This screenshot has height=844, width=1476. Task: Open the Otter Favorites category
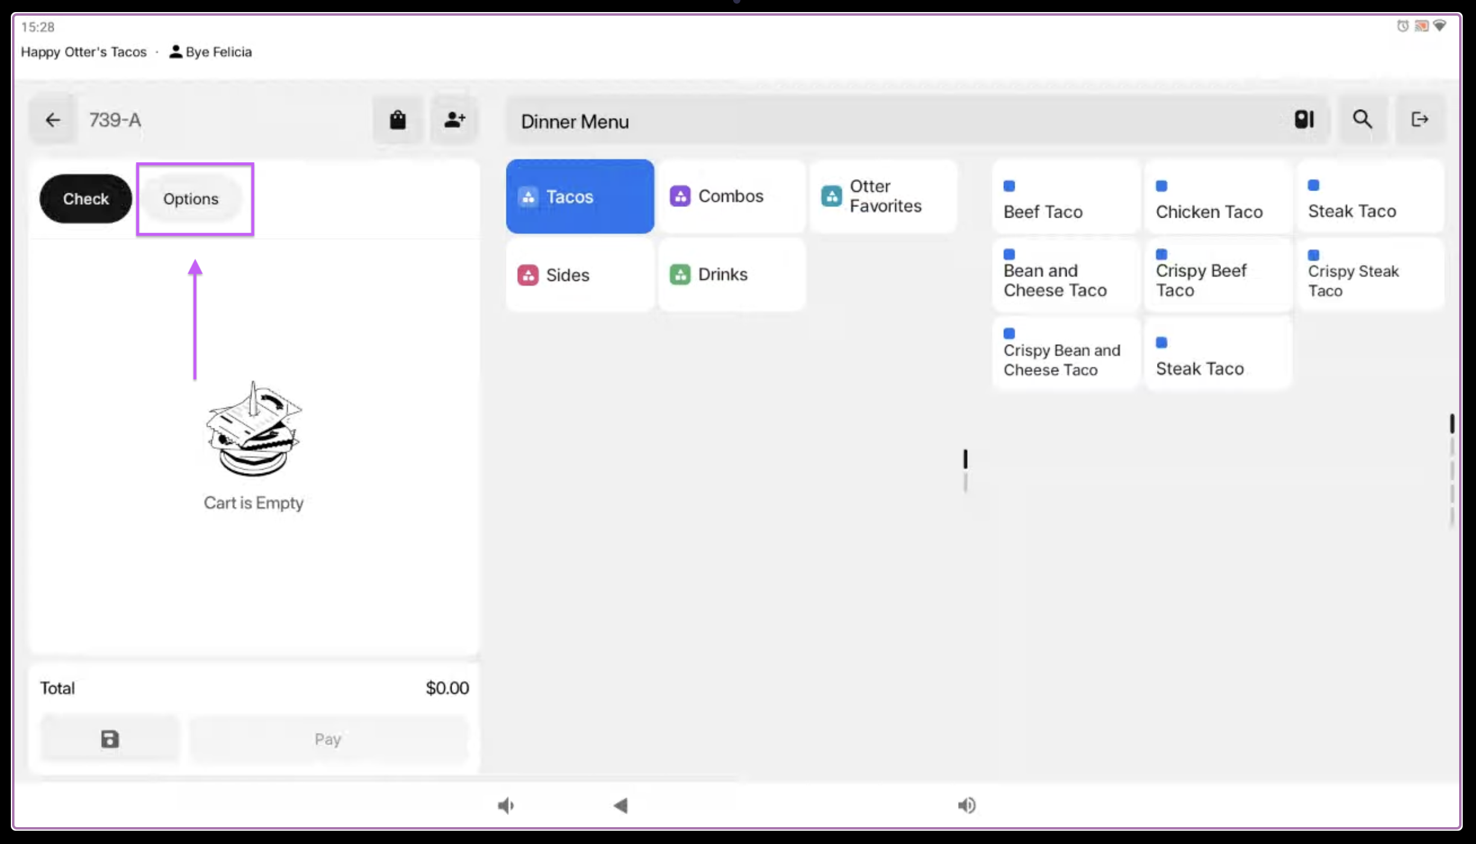tap(883, 197)
